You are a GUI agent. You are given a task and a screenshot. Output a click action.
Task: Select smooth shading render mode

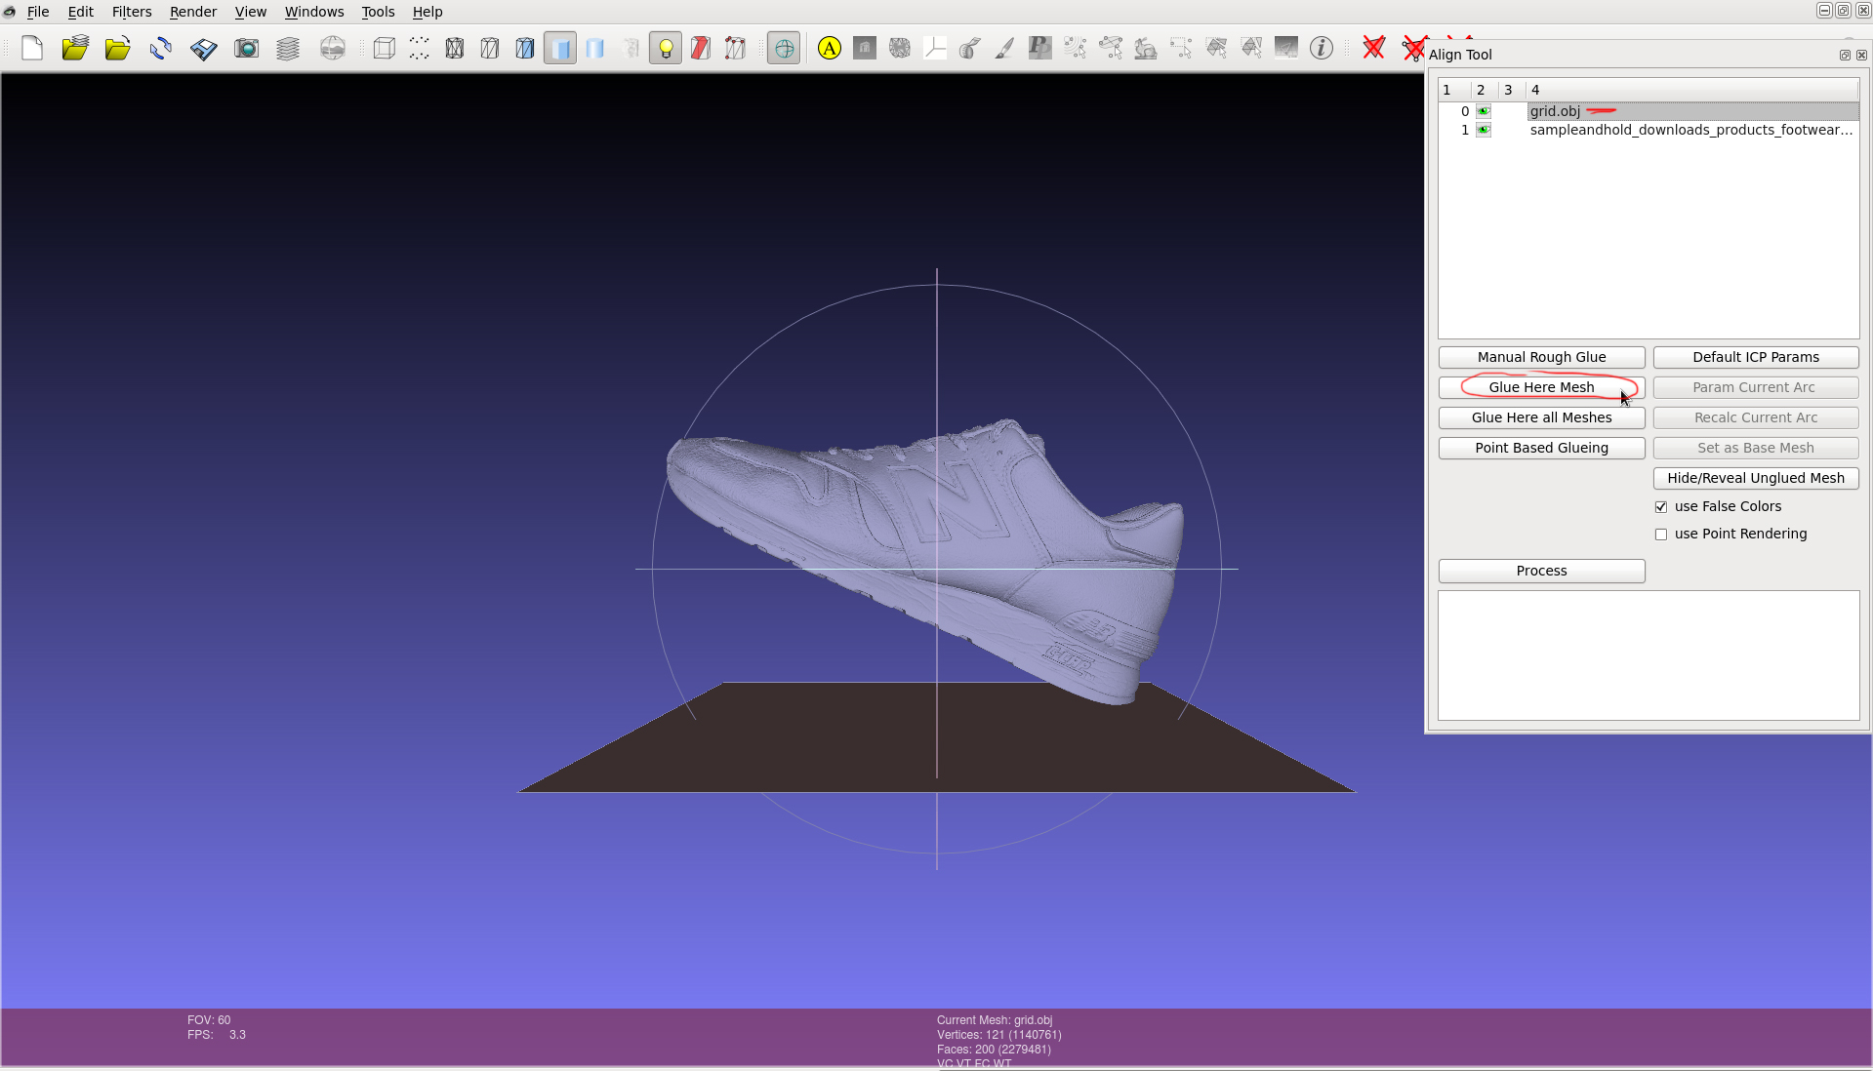click(595, 48)
